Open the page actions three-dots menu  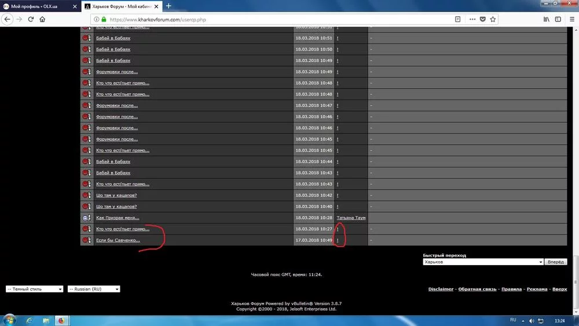tap(472, 19)
